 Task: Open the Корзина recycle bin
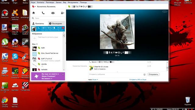pos(188,101)
